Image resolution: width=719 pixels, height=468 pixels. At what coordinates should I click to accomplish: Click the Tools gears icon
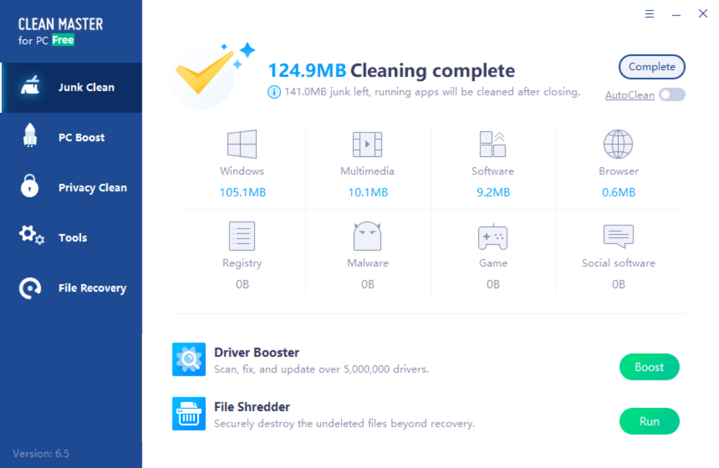(31, 235)
